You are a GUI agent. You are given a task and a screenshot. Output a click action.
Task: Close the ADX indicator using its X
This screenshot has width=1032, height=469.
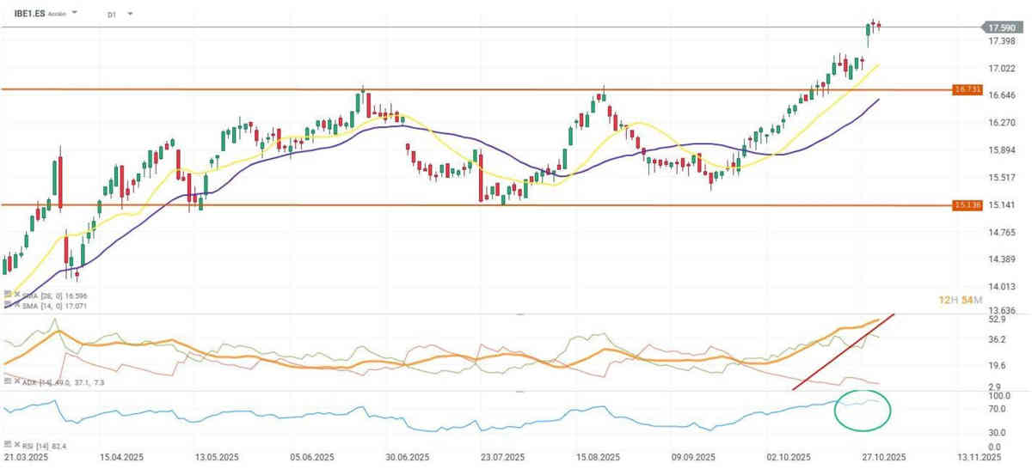(x=15, y=380)
